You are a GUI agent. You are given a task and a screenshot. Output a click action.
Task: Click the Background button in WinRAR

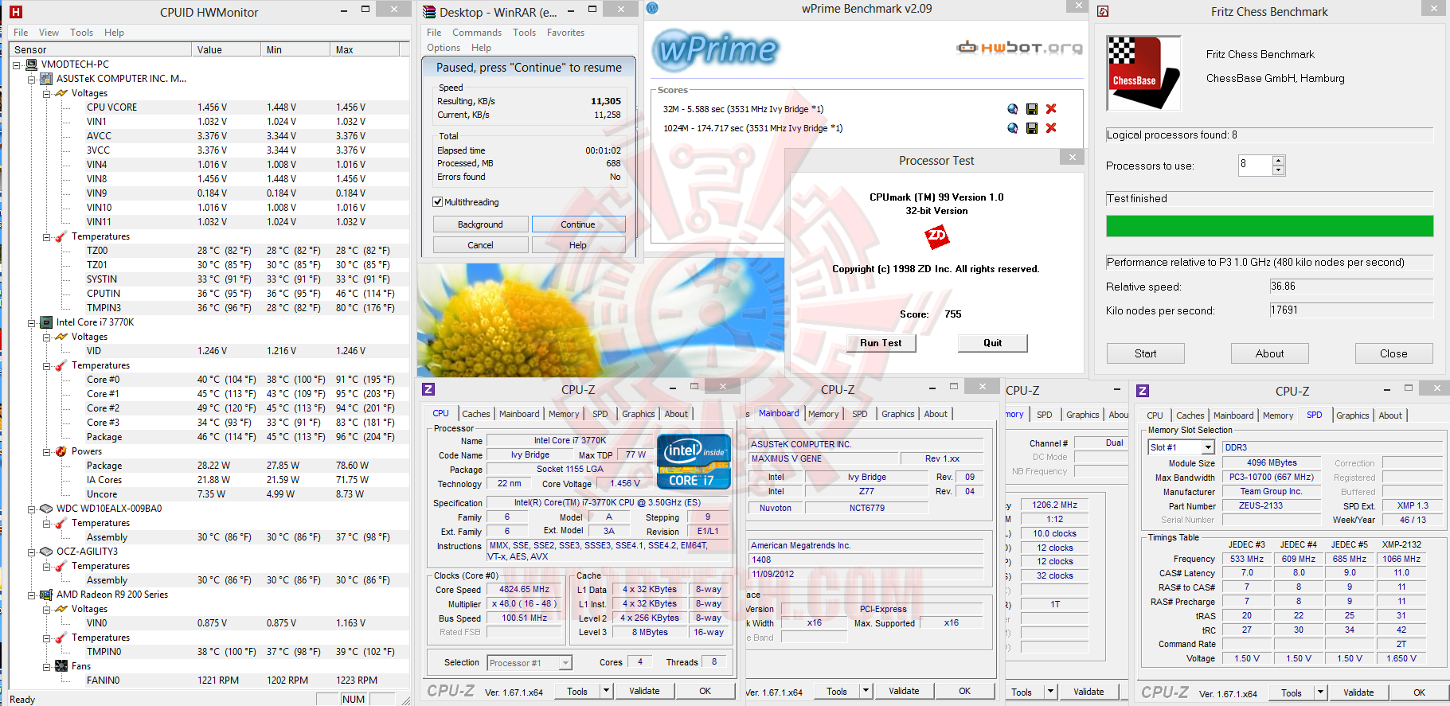pos(480,224)
